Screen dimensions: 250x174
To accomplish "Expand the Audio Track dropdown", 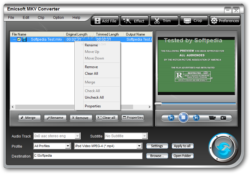I will pyautogui.click(x=77, y=136).
